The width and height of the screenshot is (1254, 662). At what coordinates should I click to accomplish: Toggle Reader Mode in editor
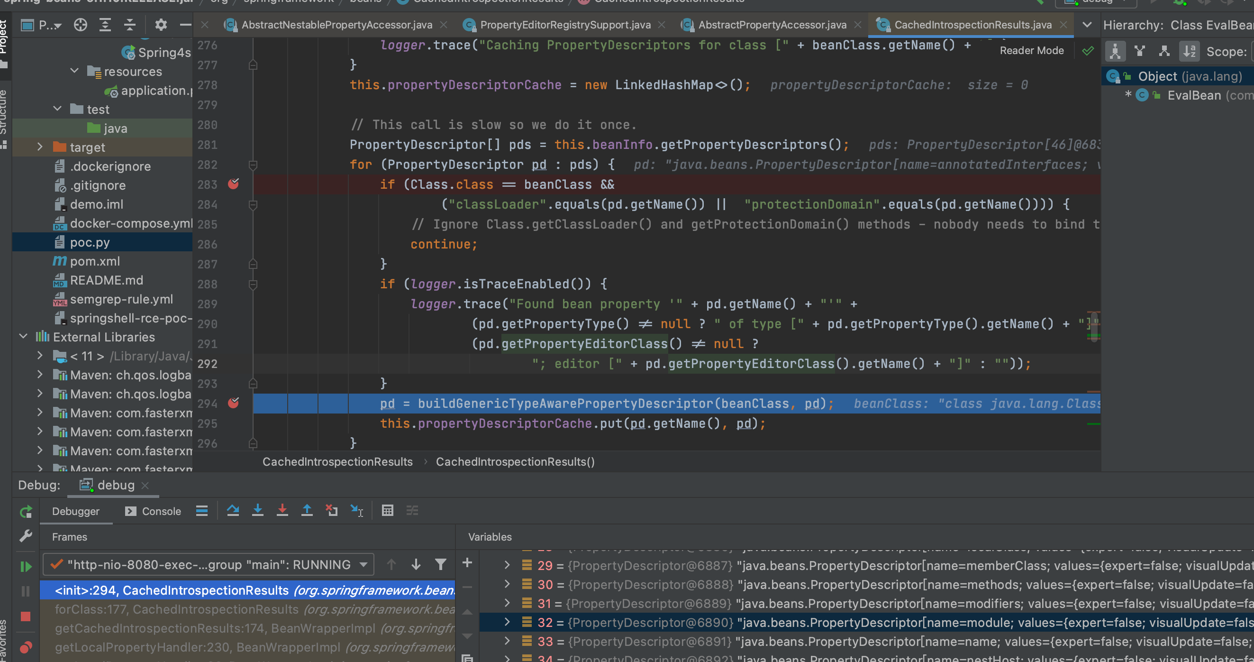click(1032, 51)
